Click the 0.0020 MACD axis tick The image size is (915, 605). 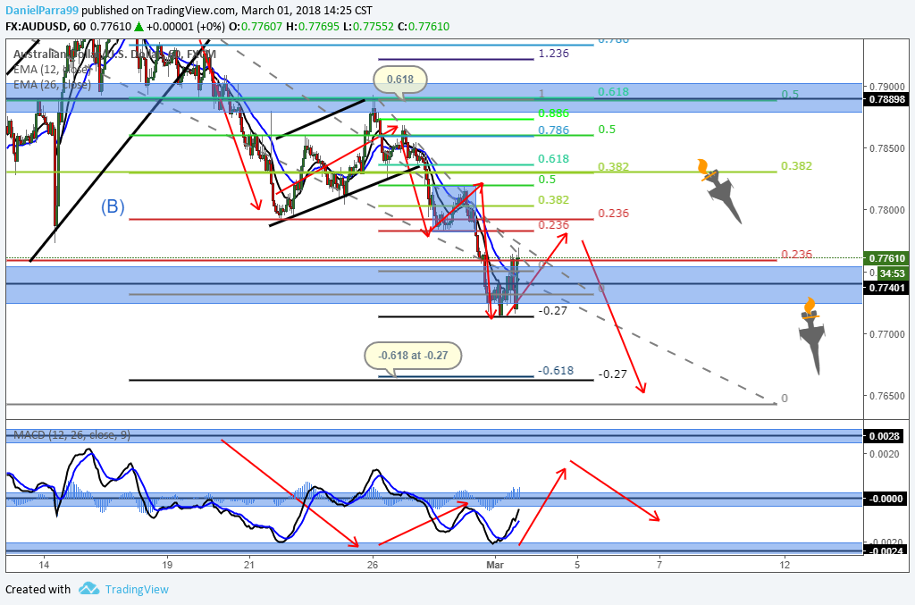(x=884, y=454)
